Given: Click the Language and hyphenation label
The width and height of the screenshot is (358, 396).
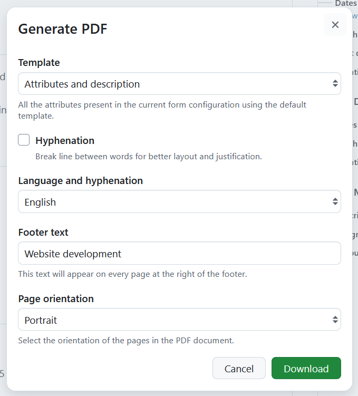Looking at the screenshot, I should [80, 181].
